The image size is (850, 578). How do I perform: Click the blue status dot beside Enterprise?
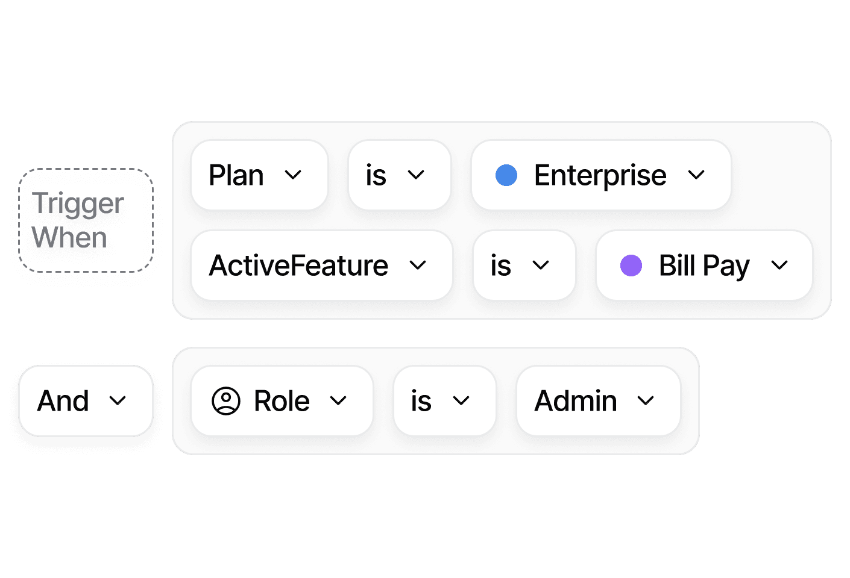(507, 175)
